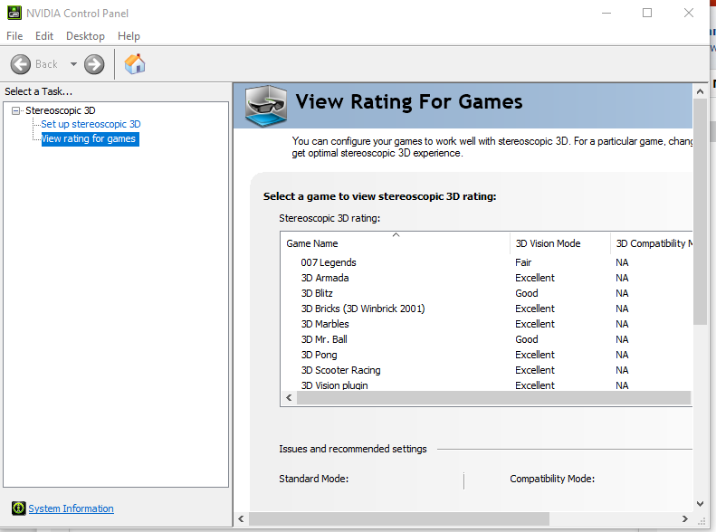
Task: Click the System Information icon
Action: tap(19, 508)
